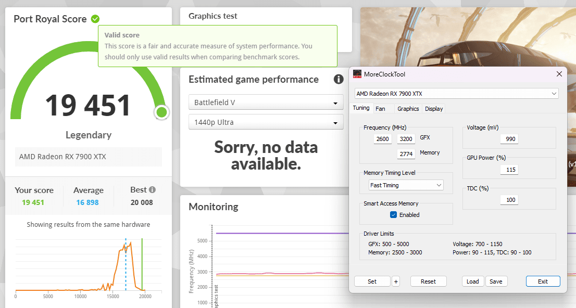Open the Estimated game performance info icon

(x=339, y=79)
